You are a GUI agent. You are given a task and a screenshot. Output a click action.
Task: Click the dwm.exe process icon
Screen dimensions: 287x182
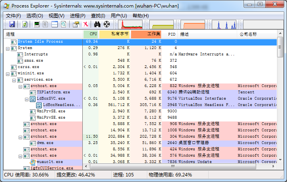tap(33, 143)
